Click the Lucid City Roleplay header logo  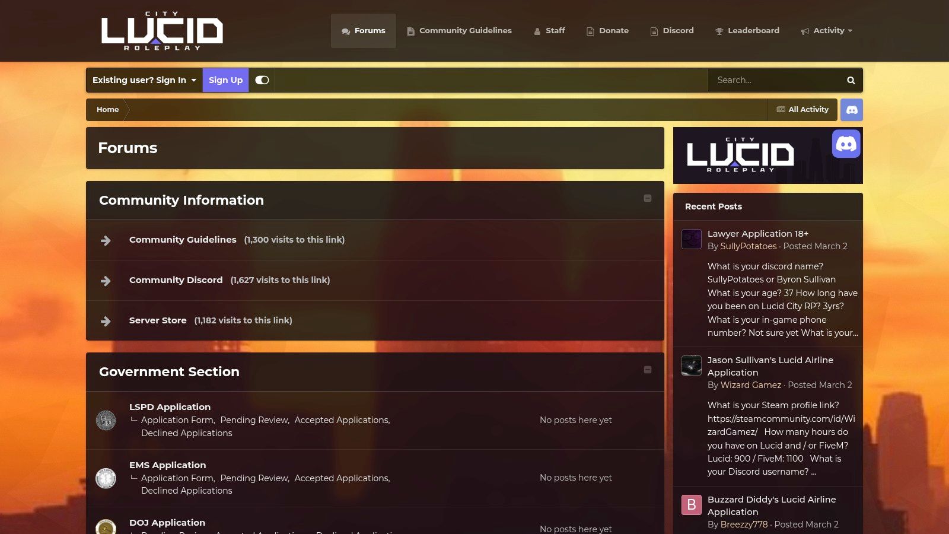click(162, 31)
